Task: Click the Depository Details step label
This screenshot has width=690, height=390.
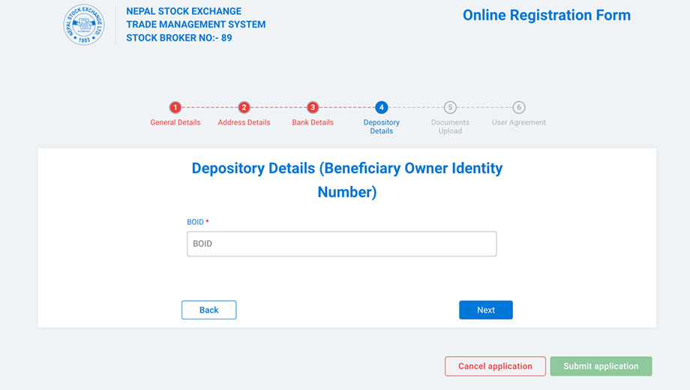Action: tap(381, 127)
